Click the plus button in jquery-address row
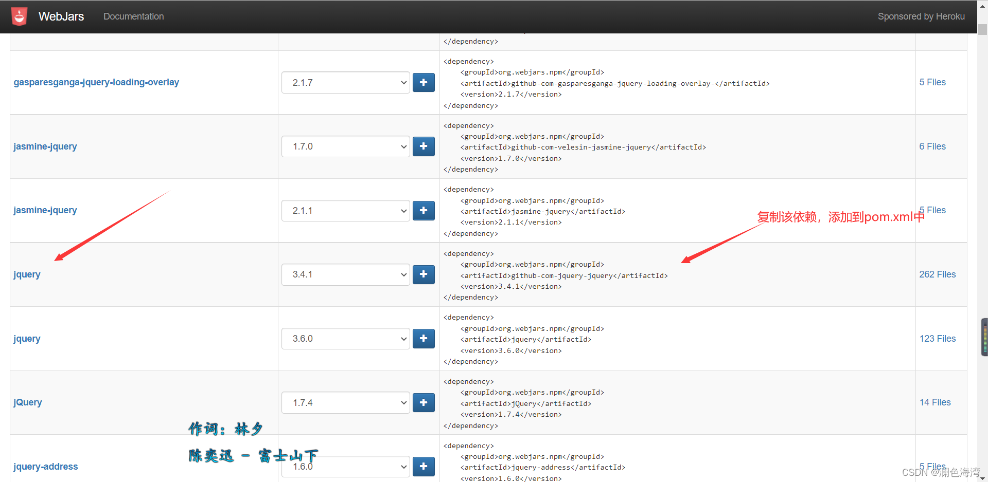Image resolution: width=988 pixels, height=482 pixels. point(424,467)
